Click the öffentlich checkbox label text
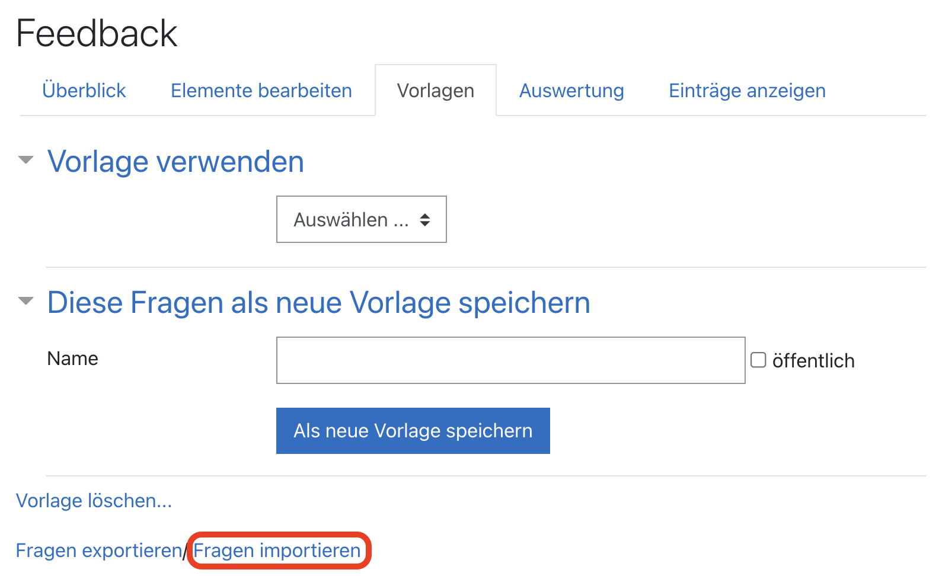The height and width of the screenshot is (576, 939). pos(813,361)
